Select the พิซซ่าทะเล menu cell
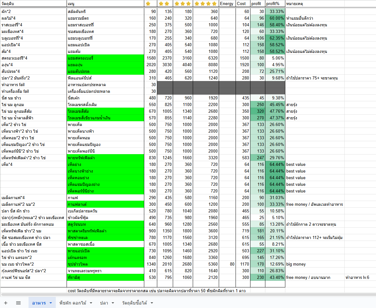The image size is (376, 308). click(106, 238)
